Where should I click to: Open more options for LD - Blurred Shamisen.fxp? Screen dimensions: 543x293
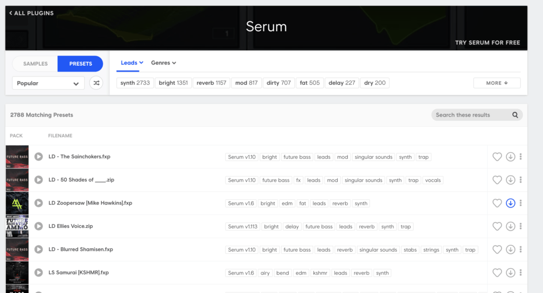tap(521, 250)
